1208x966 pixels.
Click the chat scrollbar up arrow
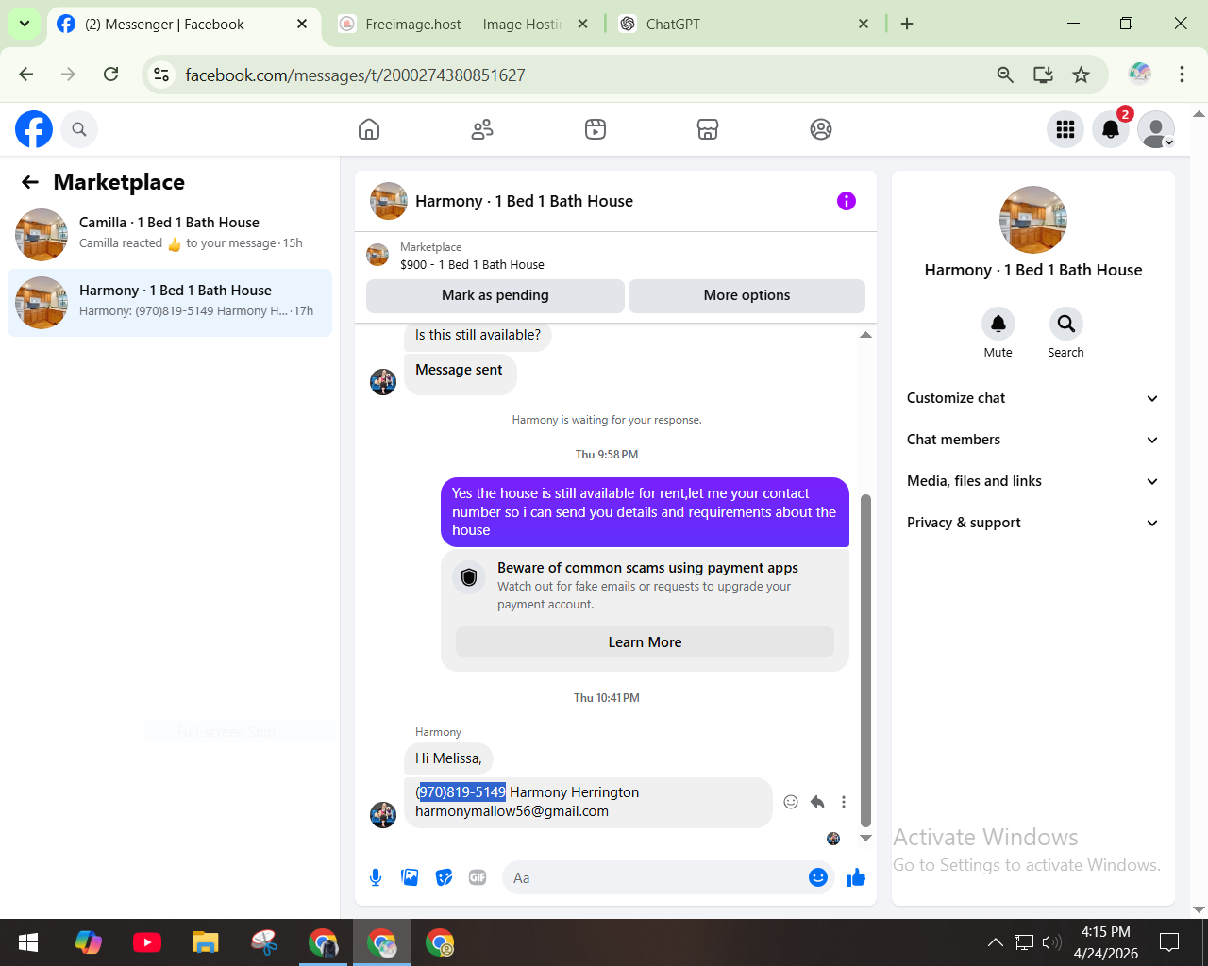point(865,335)
